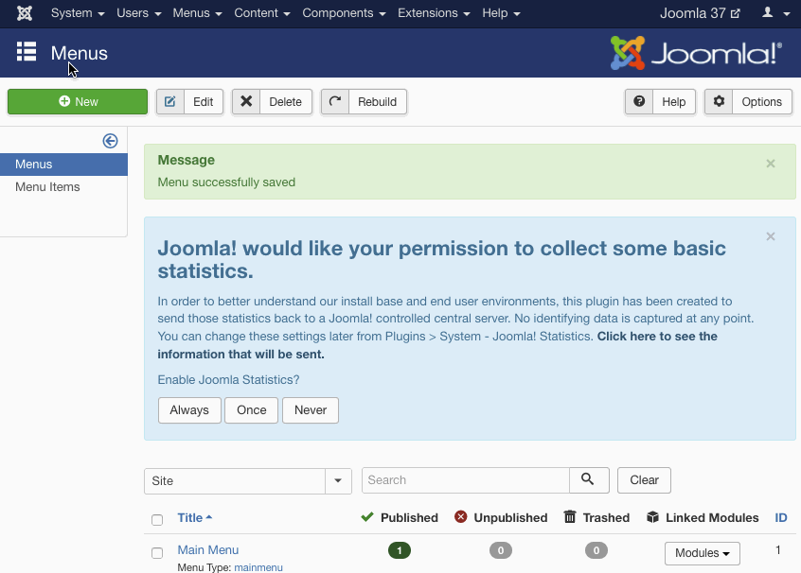The width and height of the screenshot is (801, 573).
Task: Open the Content dropdown menu
Action: point(262,12)
